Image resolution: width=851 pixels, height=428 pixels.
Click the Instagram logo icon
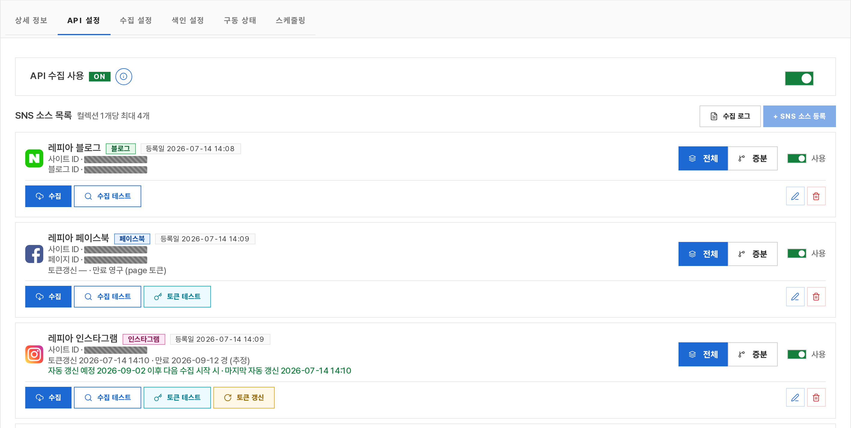click(x=34, y=354)
